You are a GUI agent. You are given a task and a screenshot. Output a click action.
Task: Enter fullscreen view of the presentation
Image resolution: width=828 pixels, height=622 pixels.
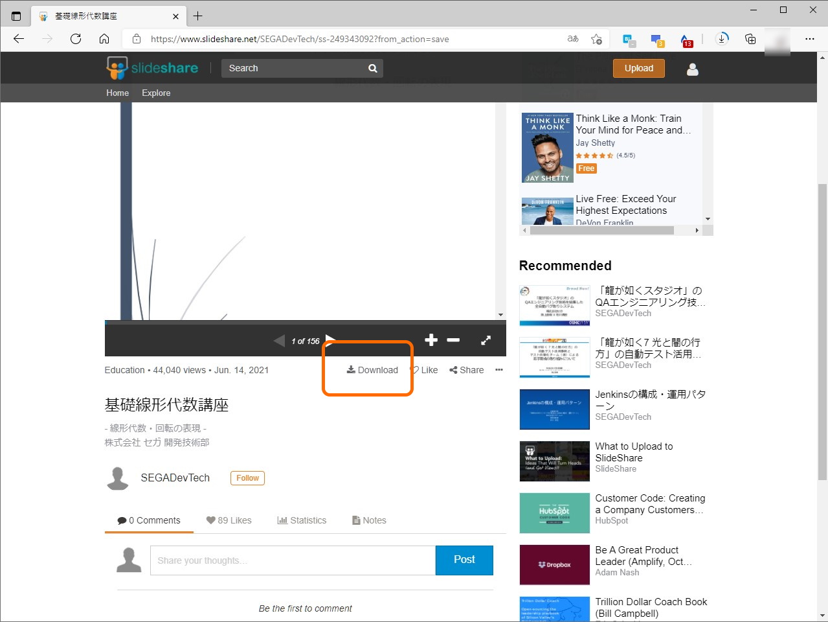486,340
